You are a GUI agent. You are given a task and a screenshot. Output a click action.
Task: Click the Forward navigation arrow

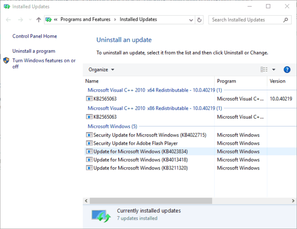[x=20, y=20]
